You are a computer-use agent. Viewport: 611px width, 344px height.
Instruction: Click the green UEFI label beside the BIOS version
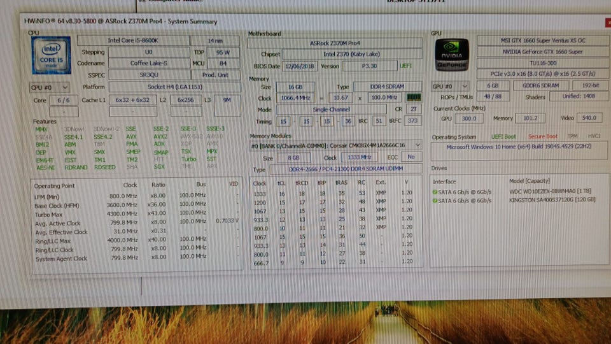click(x=405, y=66)
